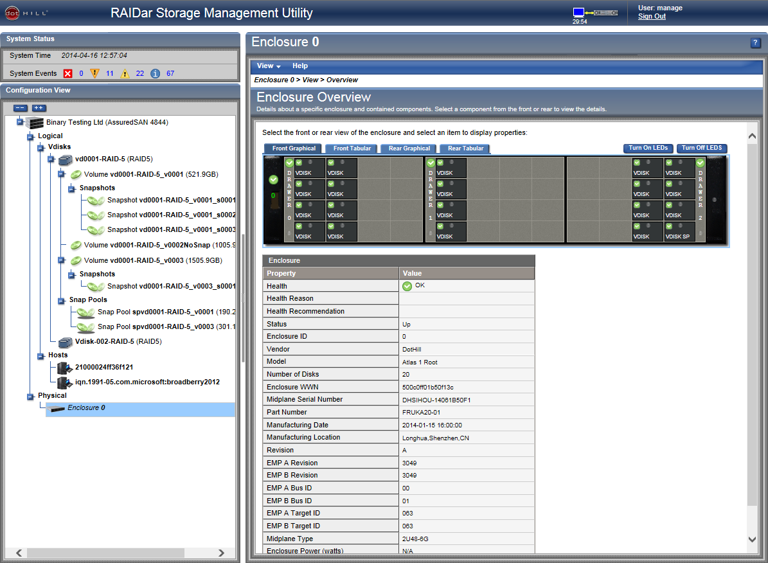Collapse the Physical tree node
The width and height of the screenshot is (768, 563).
click(30, 397)
